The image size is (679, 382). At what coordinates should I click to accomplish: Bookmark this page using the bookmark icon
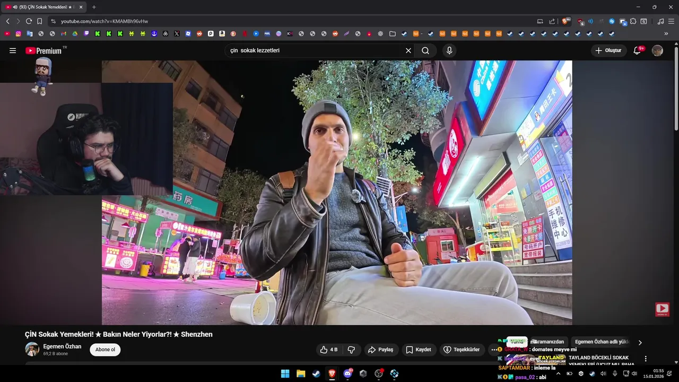39,21
